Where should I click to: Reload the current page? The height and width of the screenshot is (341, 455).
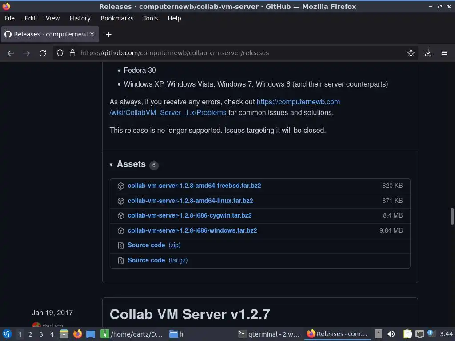click(x=43, y=53)
